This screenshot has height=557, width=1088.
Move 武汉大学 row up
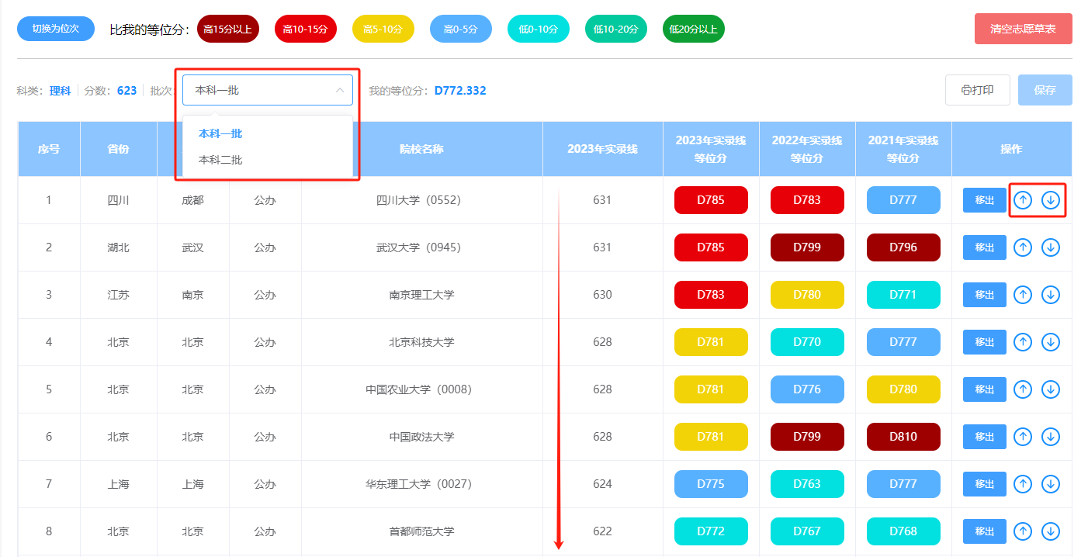[x=1024, y=247]
